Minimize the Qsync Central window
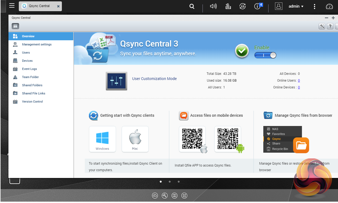Viewport: 338px width, 203px height. tap(327, 18)
